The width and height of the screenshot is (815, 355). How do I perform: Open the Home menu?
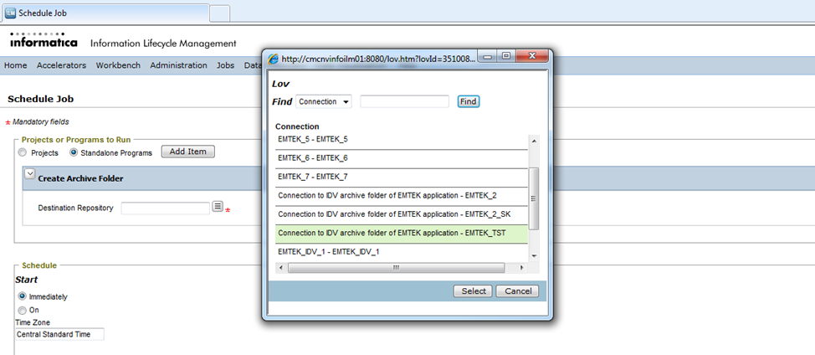(x=16, y=65)
